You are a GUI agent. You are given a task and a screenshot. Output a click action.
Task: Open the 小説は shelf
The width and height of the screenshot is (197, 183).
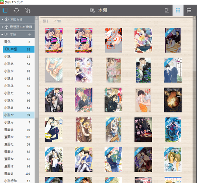(x=17, y=86)
